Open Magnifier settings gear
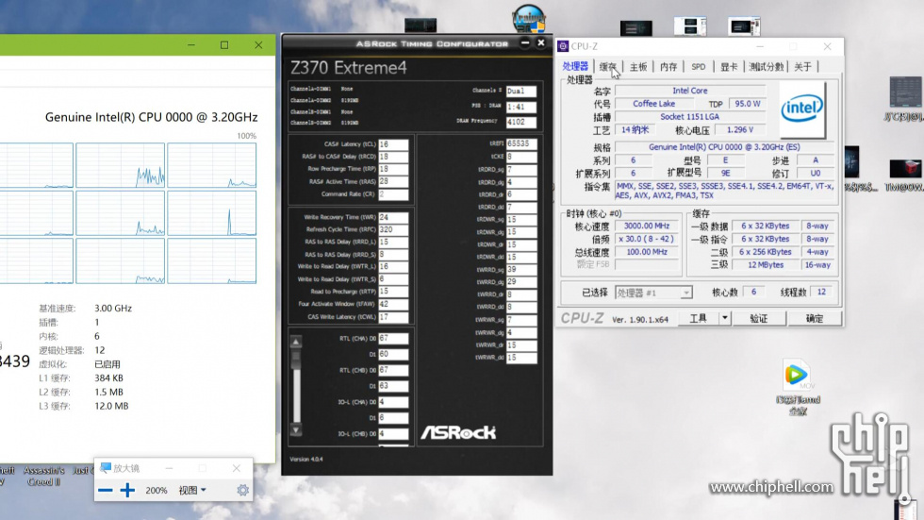The image size is (924, 520). 243,490
